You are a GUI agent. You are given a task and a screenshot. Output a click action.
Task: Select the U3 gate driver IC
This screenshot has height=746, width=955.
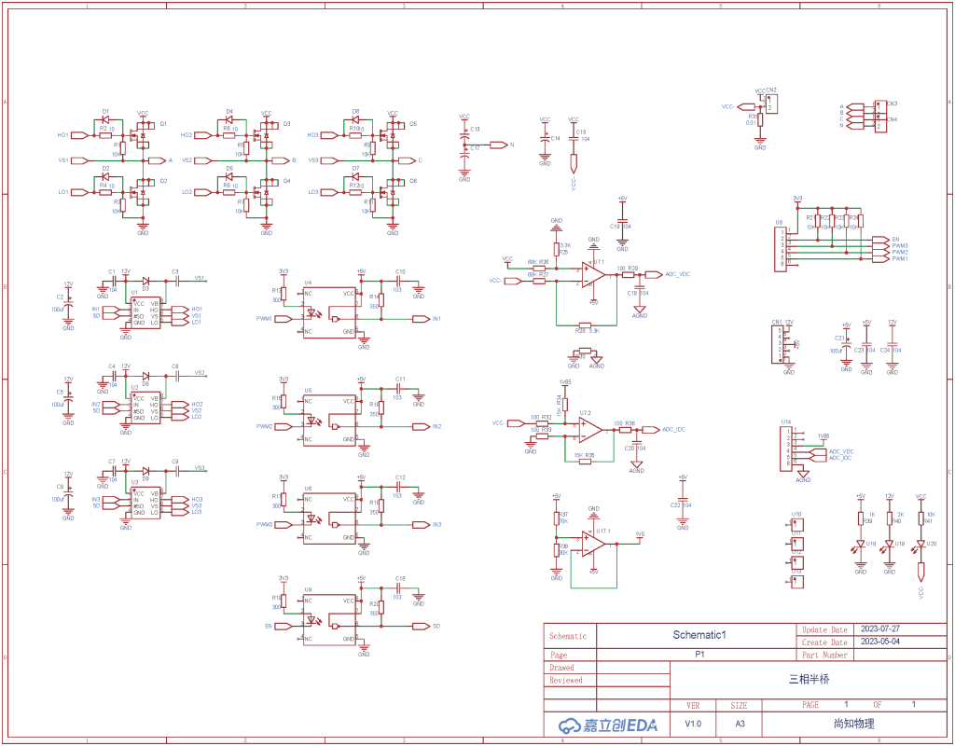tap(146, 503)
